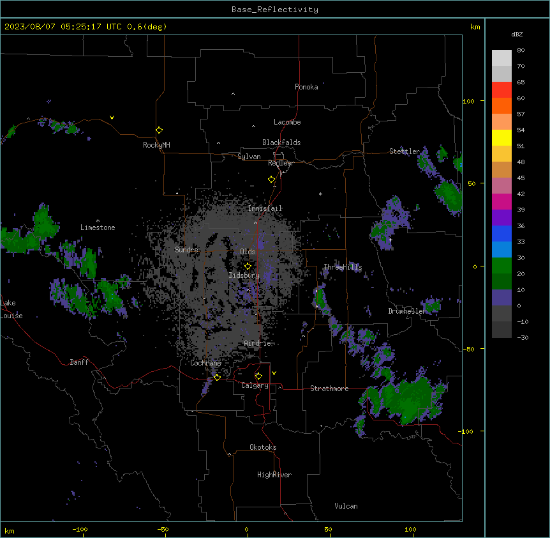Screen dimensions: 550x538
Task: Click the Ponoka town label
Action: [x=306, y=87]
